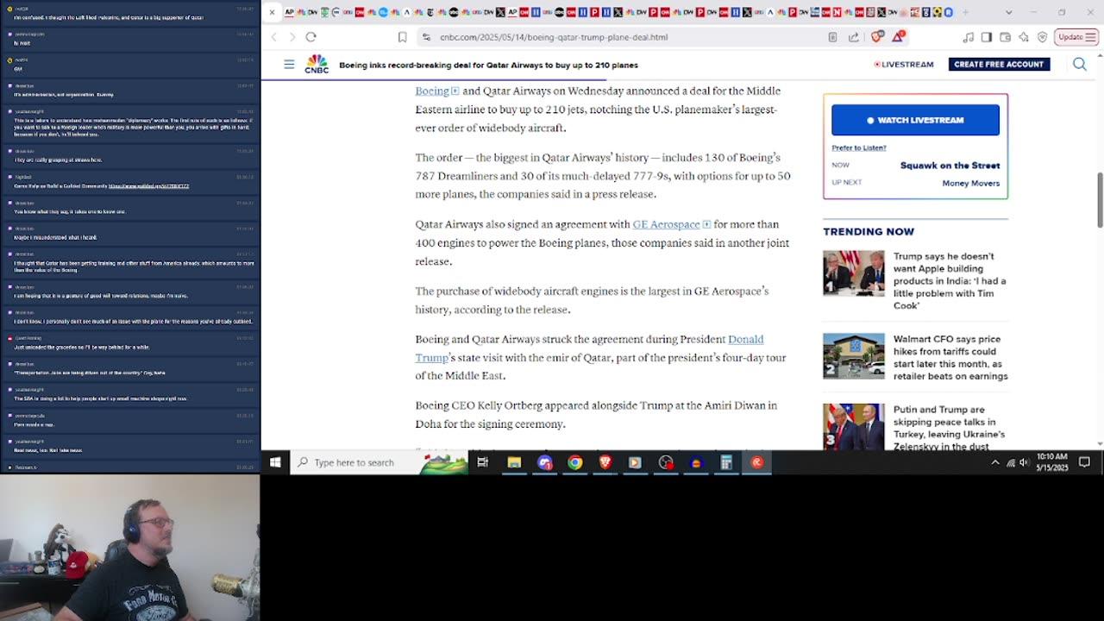Open File Explorer from the taskbar

pos(514,462)
